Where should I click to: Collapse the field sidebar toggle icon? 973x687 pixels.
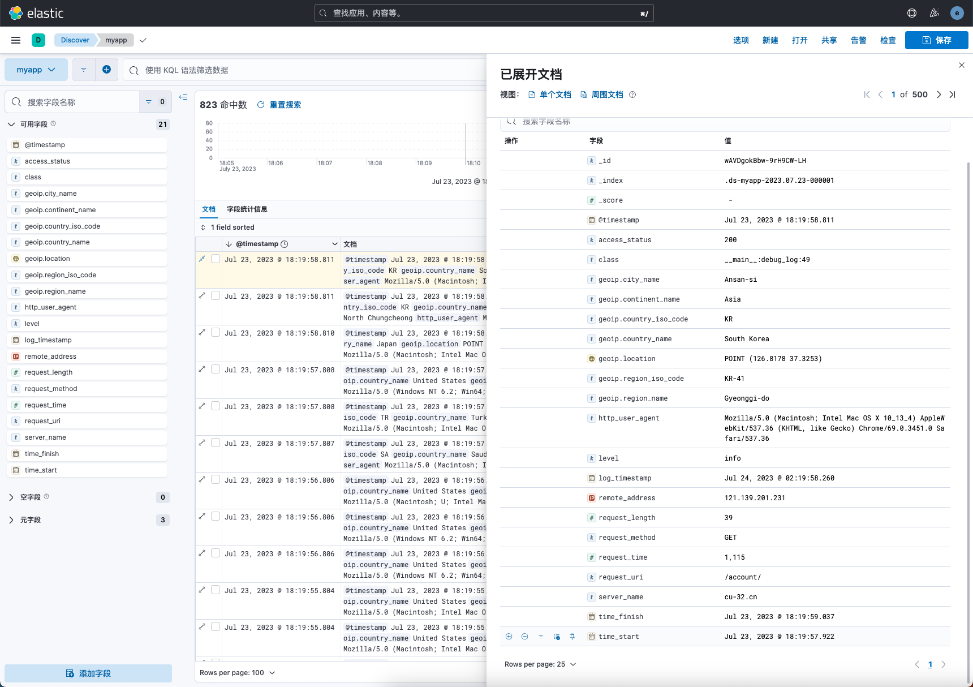tap(183, 97)
